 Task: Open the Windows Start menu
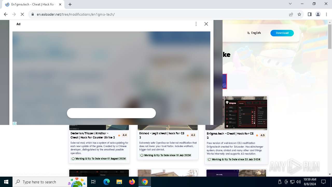point(6,182)
